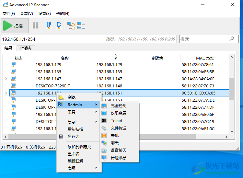Click the vertical scrollbar down arrow
The width and height of the screenshot is (243, 178).
pyautogui.click(x=232, y=131)
